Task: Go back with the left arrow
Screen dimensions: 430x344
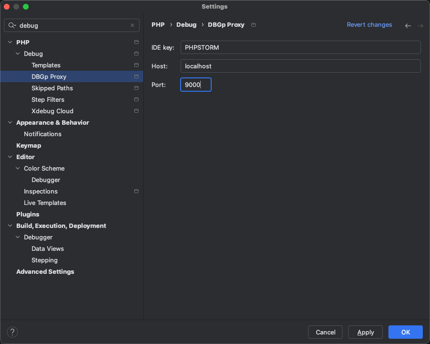Action: pyautogui.click(x=408, y=26)
